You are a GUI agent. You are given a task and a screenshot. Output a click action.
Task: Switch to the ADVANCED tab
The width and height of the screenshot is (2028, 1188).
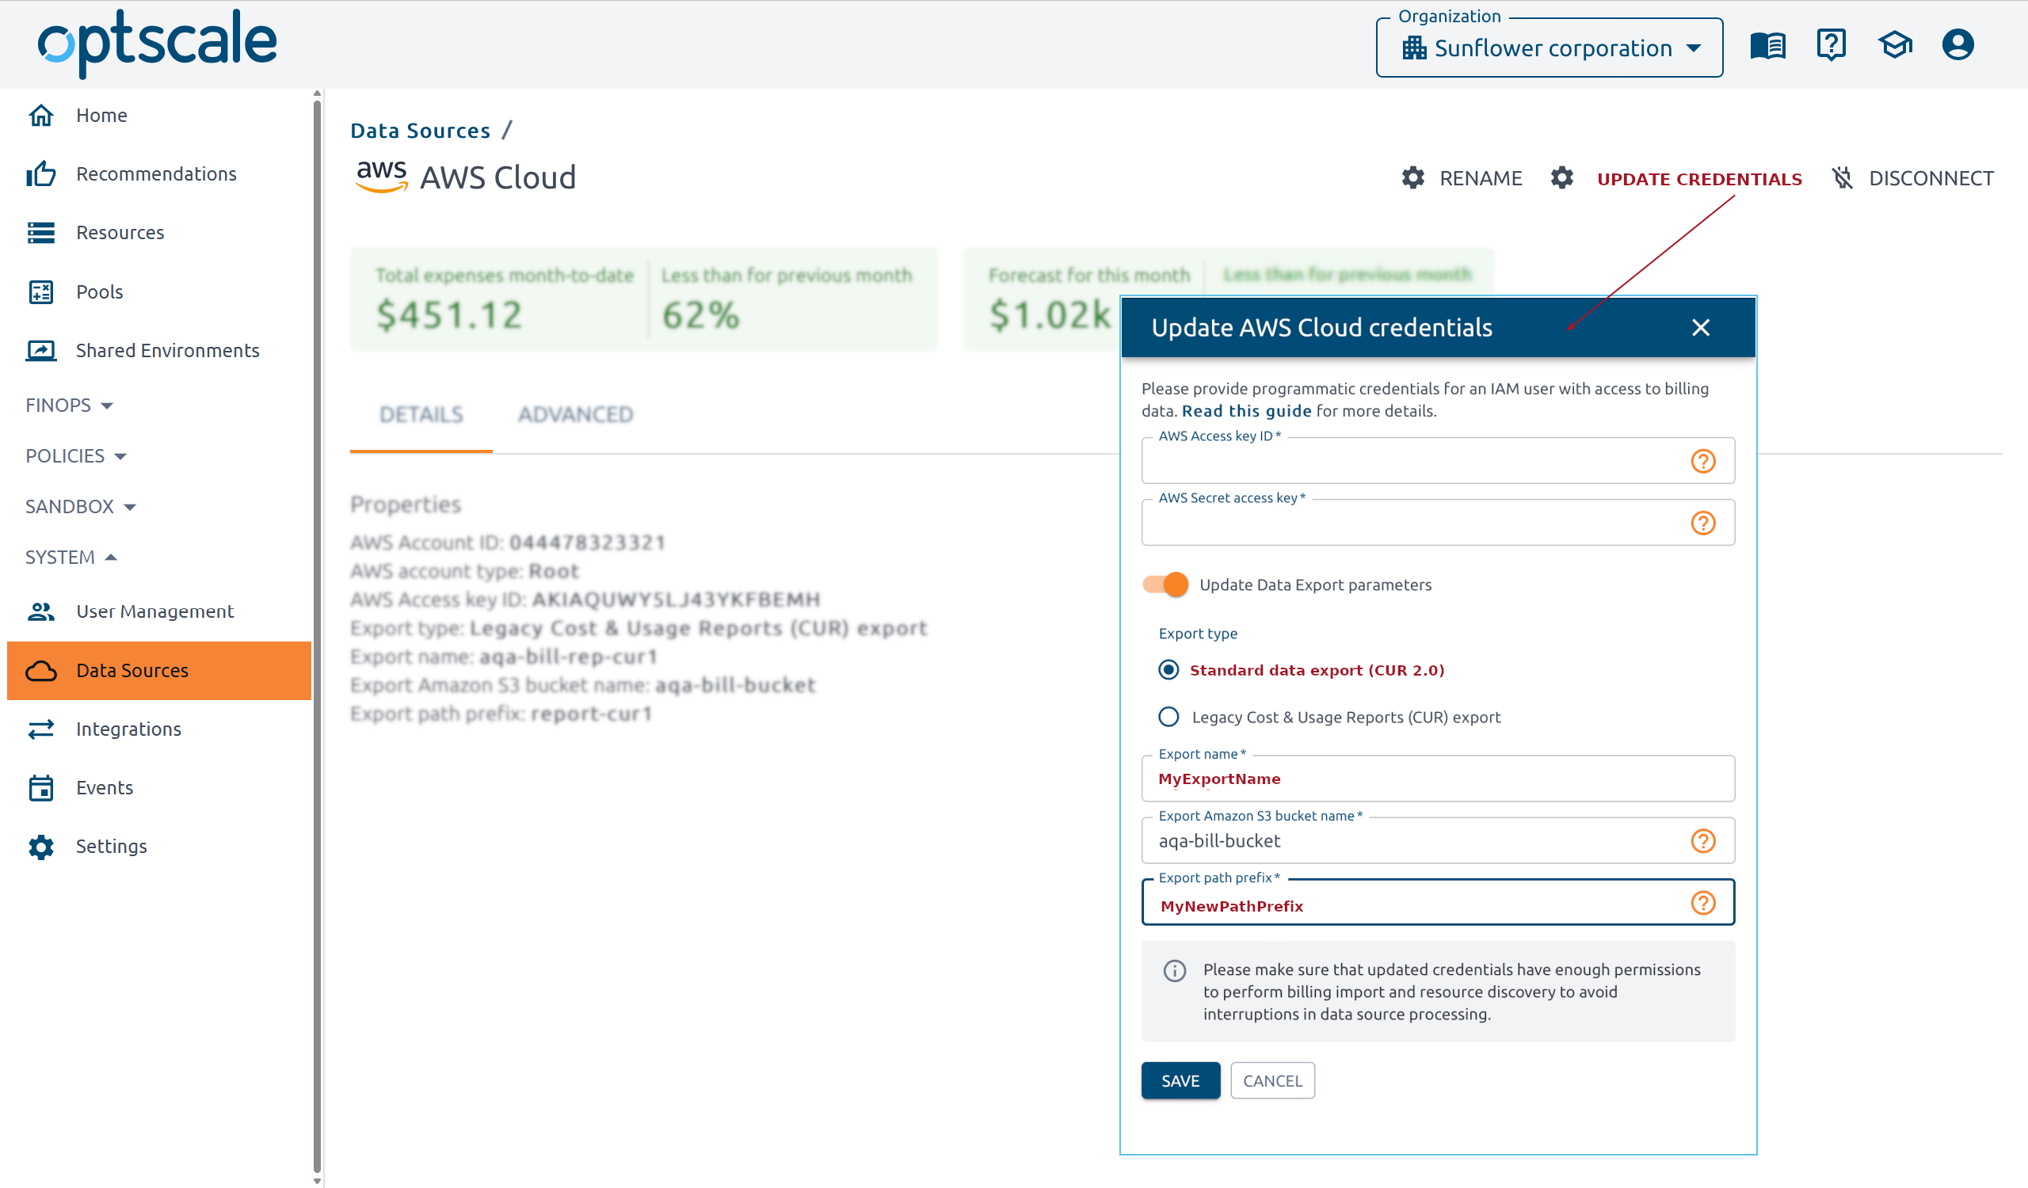tap(575, 415)
